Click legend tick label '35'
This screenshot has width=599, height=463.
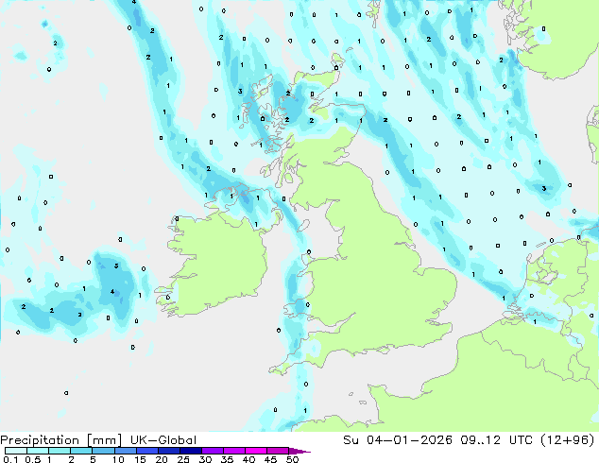pos(227,459)
